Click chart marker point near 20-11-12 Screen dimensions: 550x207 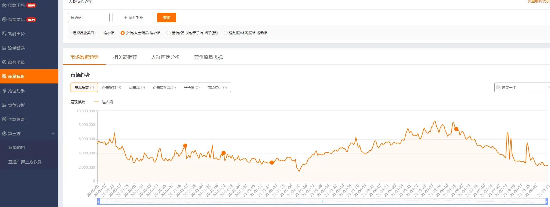click(185, 146)
